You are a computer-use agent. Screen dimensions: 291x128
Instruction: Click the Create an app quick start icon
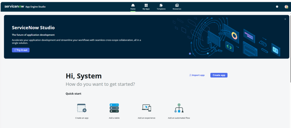click(x=82, y=108)
